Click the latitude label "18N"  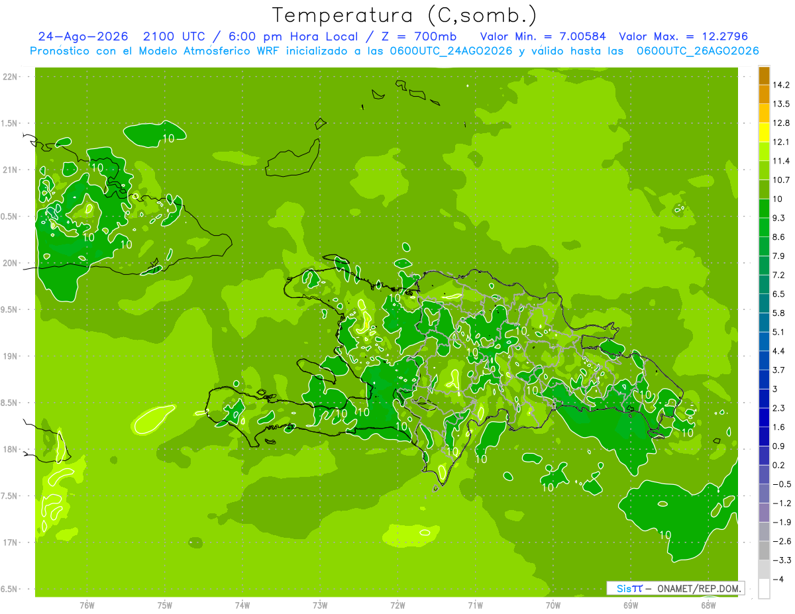point(11,450)
